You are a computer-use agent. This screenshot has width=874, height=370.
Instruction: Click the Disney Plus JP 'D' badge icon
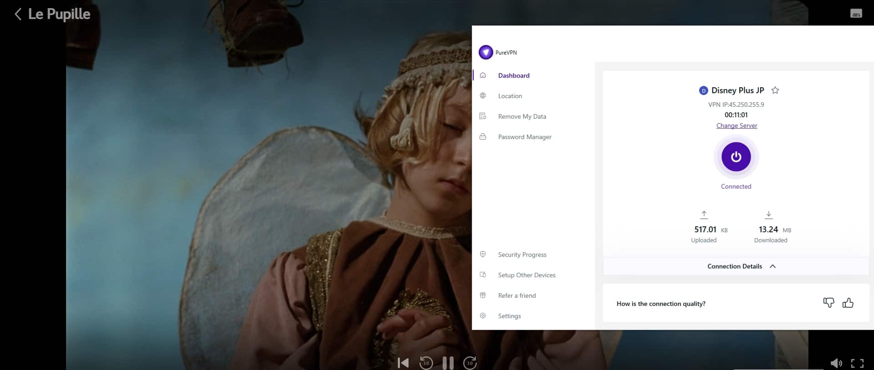(703, 90)
